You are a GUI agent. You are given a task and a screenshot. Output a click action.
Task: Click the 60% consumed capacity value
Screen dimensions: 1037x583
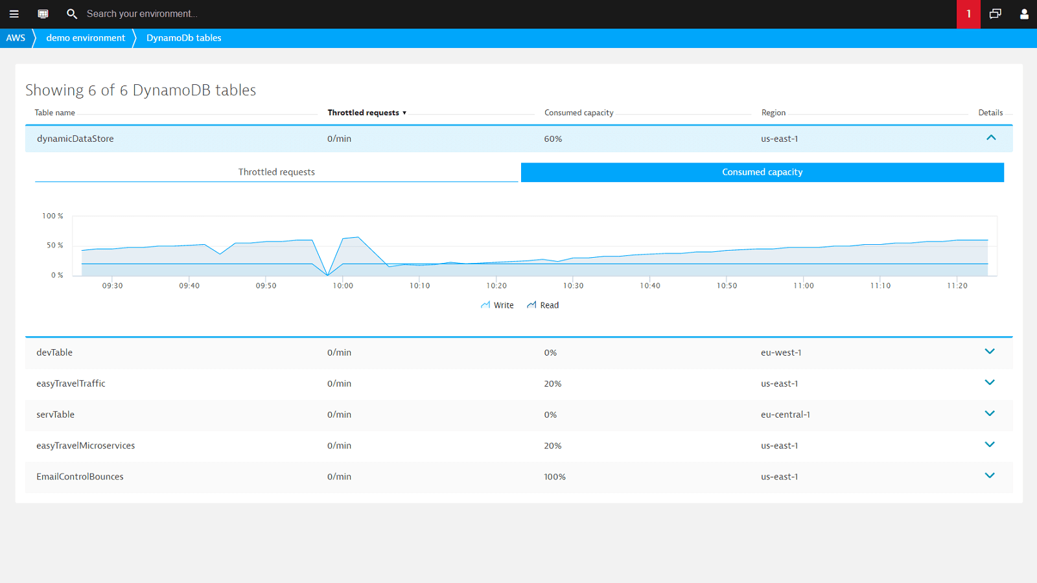(x=553, y=139)
